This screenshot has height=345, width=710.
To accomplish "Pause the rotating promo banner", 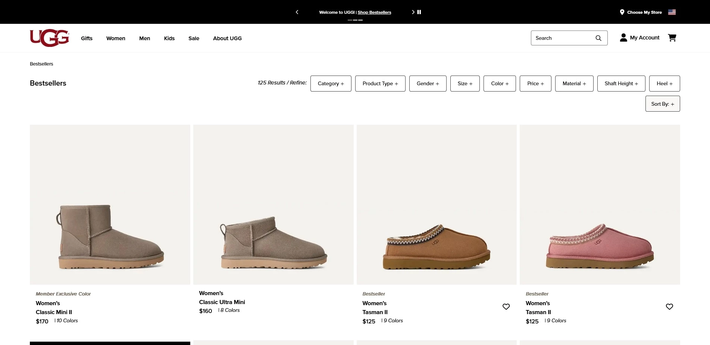I will pos(419,12).
